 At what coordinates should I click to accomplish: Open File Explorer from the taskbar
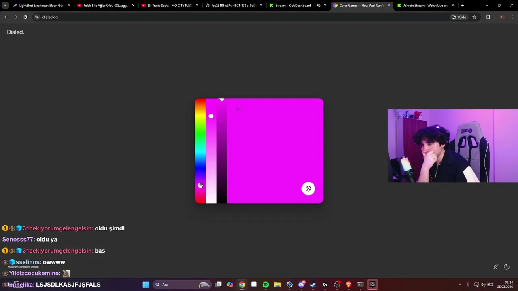tap(278, 285)
